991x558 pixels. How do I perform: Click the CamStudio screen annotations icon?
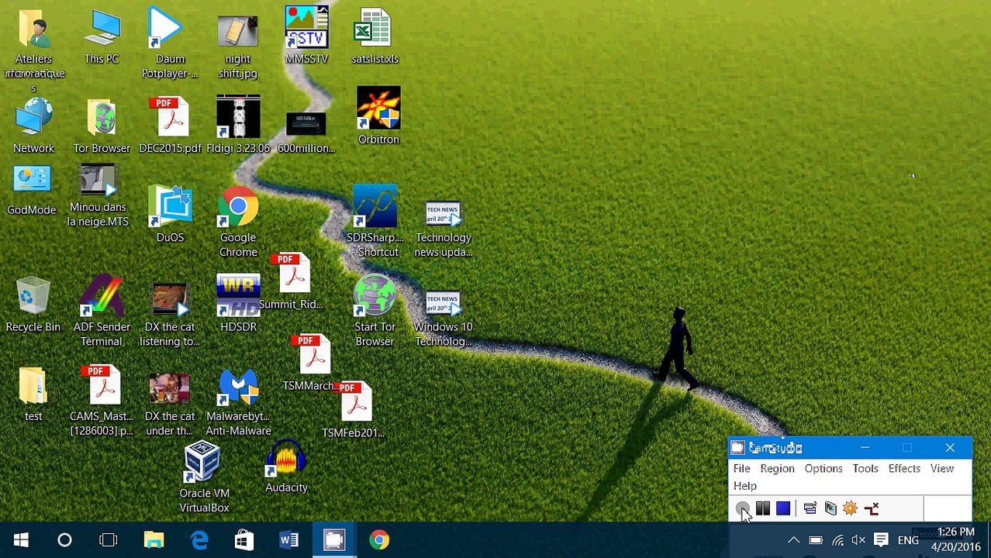click(x=830, y=508)
